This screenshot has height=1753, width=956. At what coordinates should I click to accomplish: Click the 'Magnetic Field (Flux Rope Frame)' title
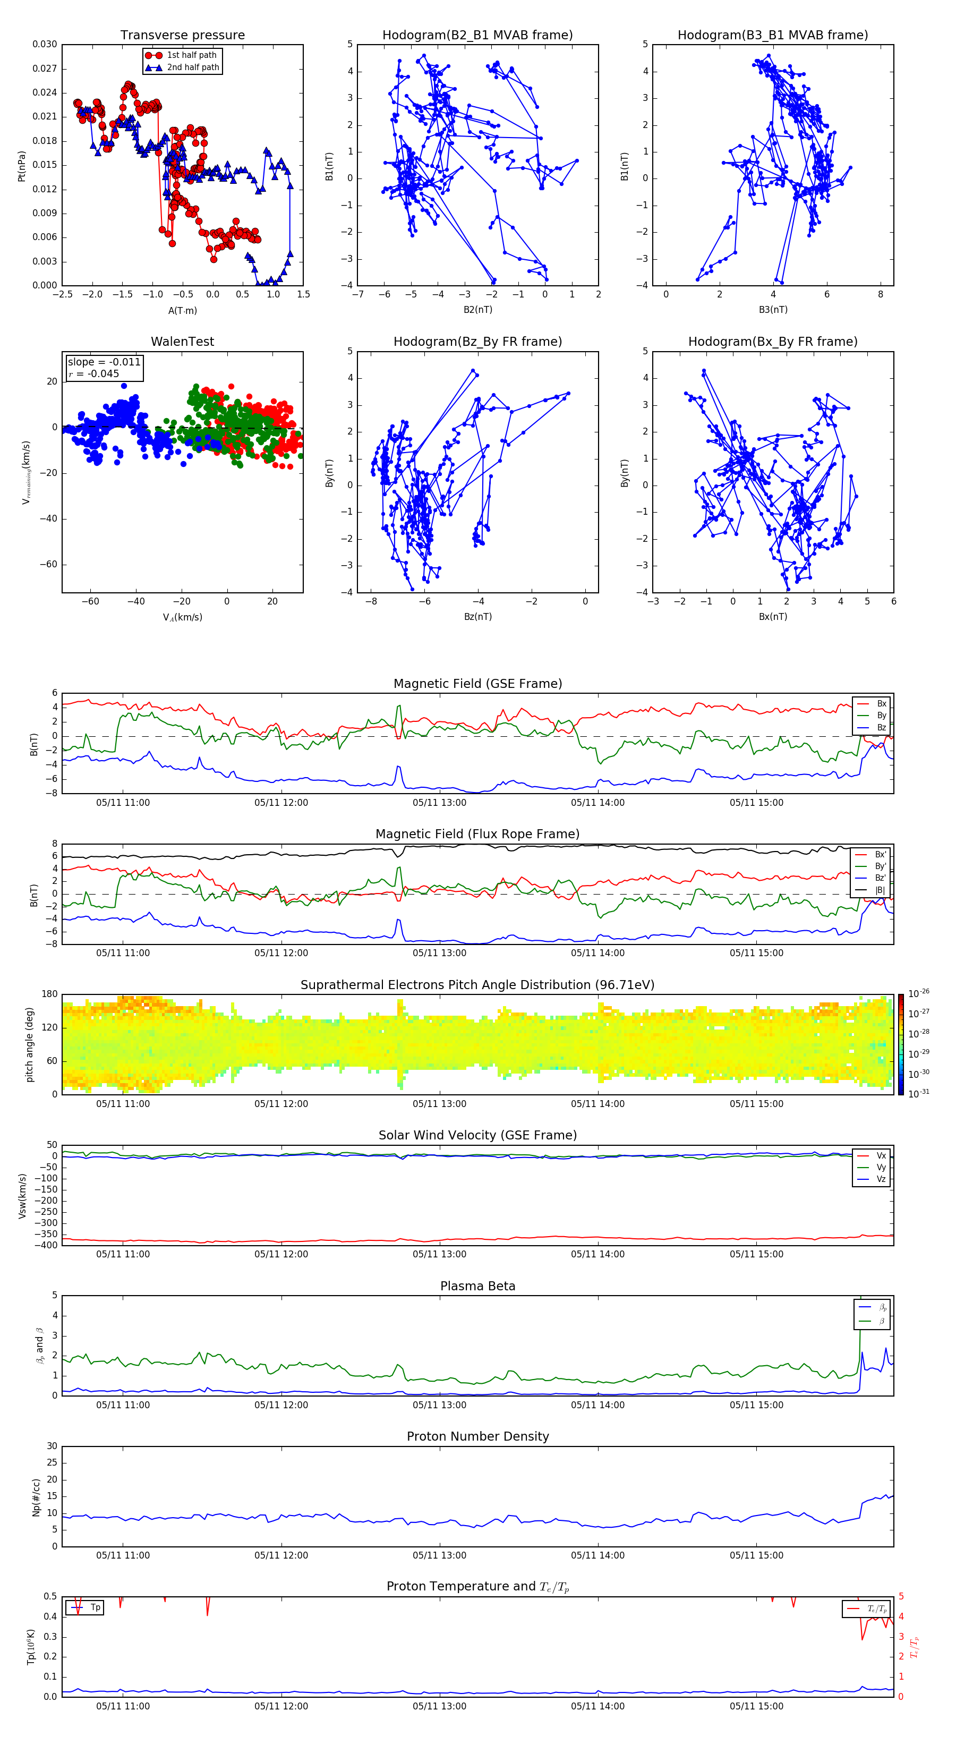tap(477, 835)
